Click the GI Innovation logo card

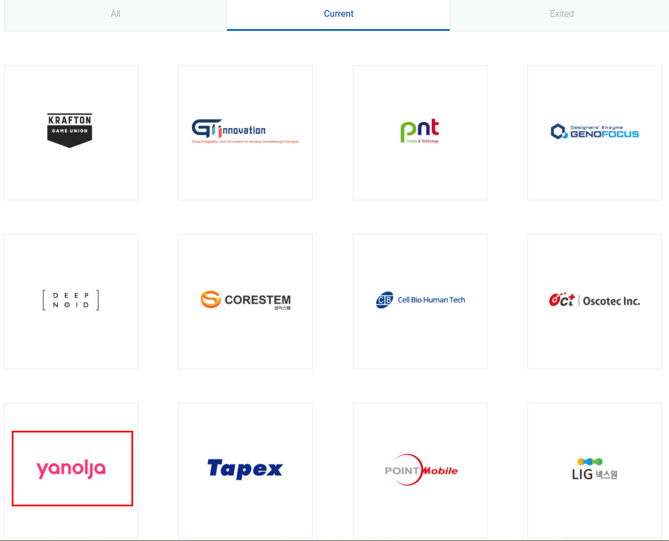point(246,133)
